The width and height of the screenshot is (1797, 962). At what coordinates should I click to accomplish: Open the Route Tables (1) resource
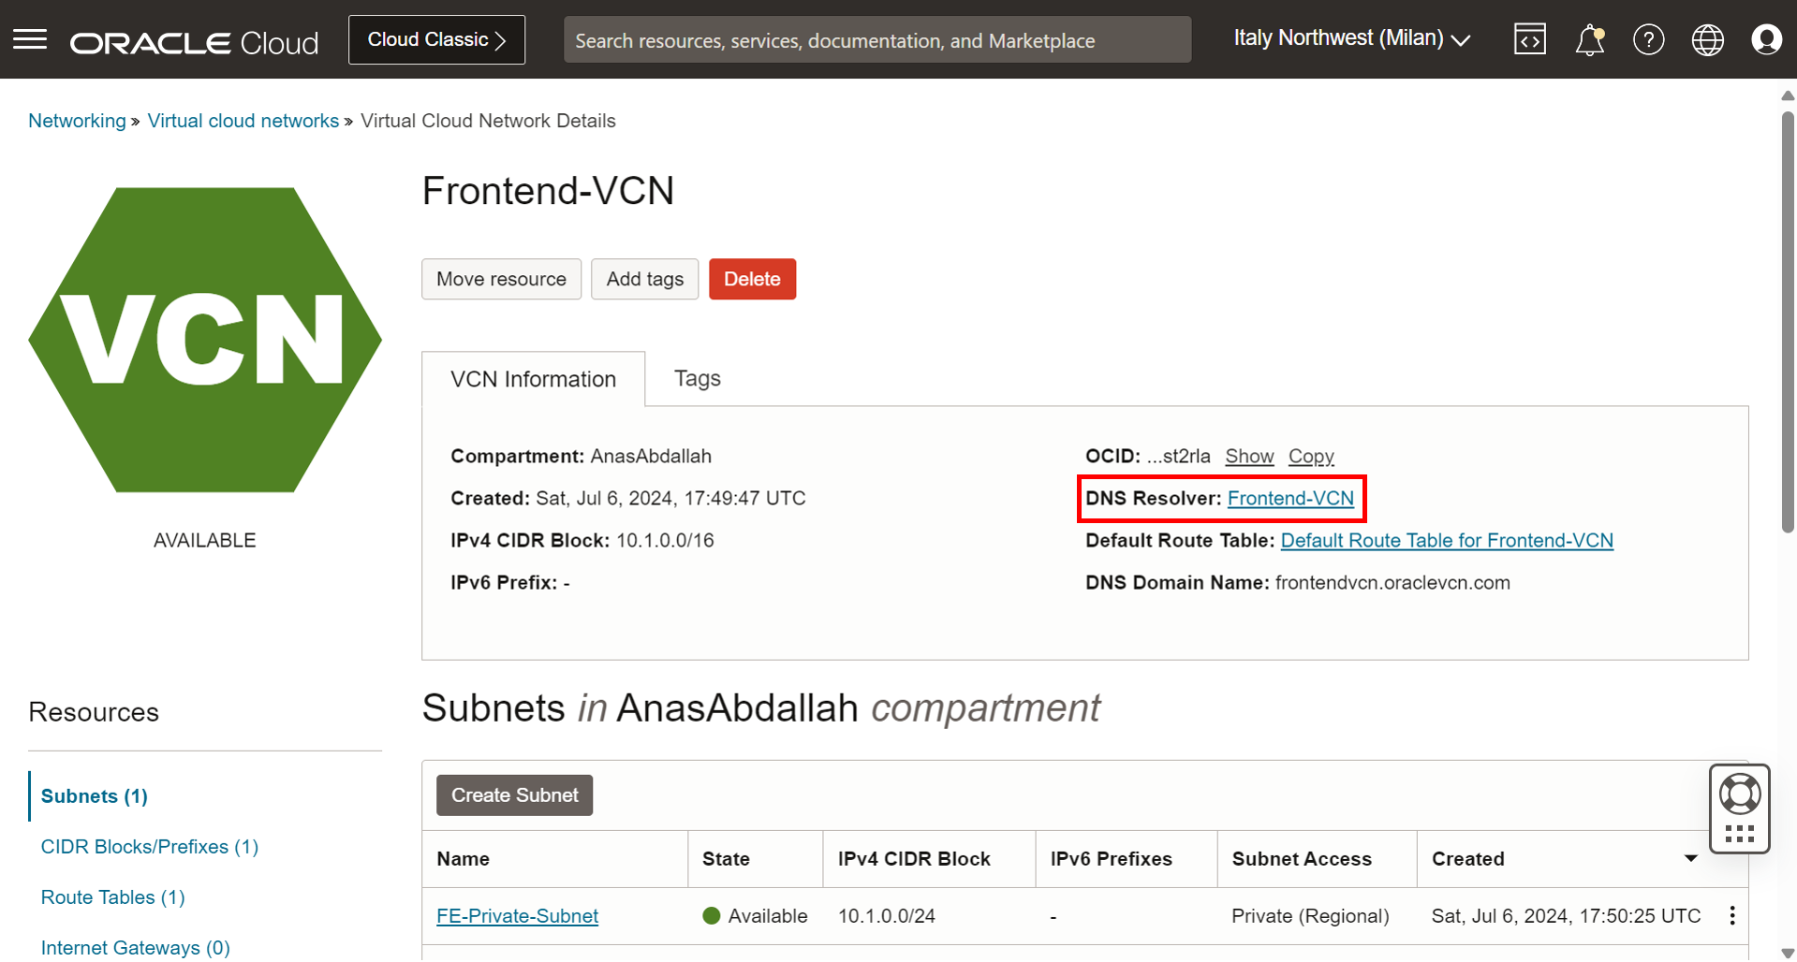coord(112,896)
